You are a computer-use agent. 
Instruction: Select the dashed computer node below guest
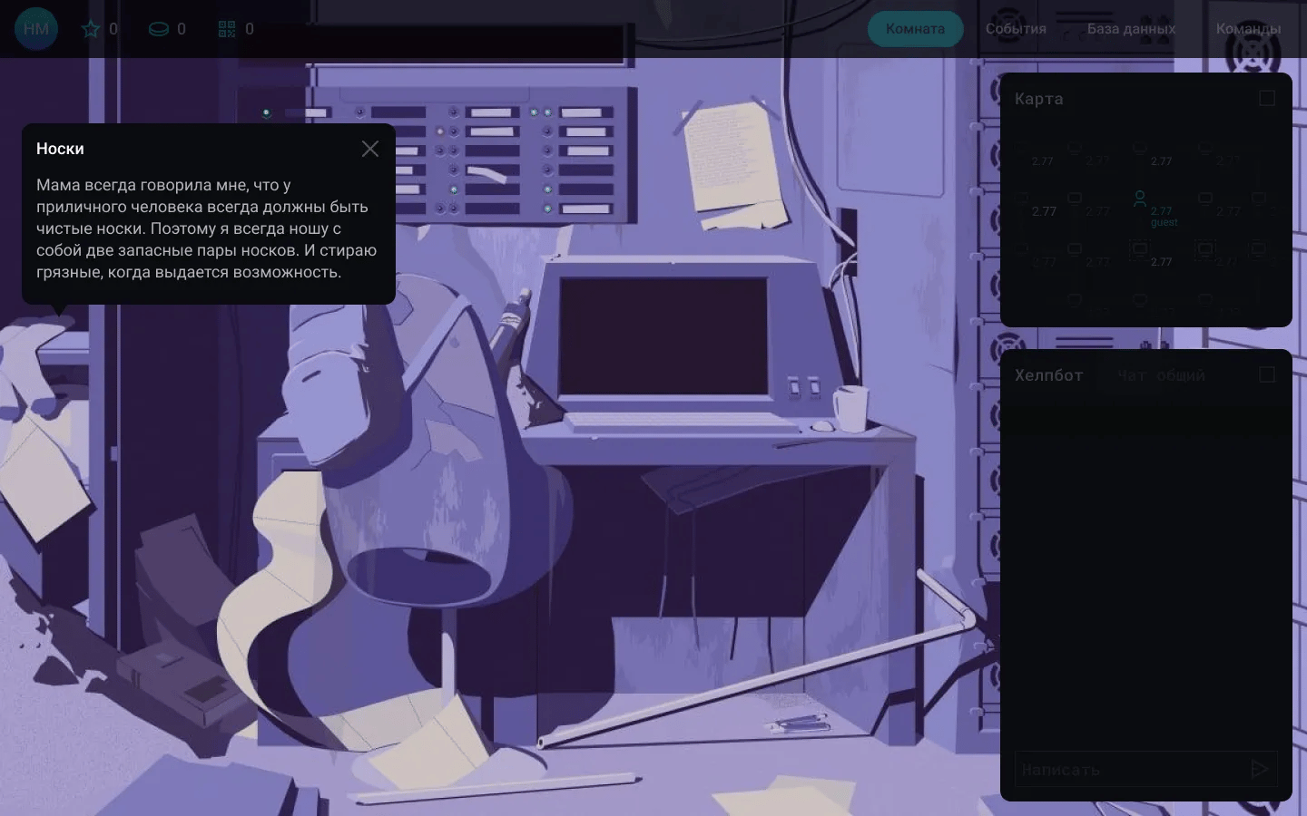(x=1140, y=248)
